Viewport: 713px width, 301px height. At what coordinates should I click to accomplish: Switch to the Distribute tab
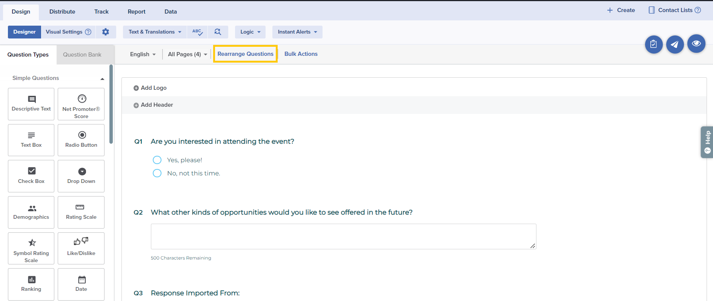pos(62,12)
